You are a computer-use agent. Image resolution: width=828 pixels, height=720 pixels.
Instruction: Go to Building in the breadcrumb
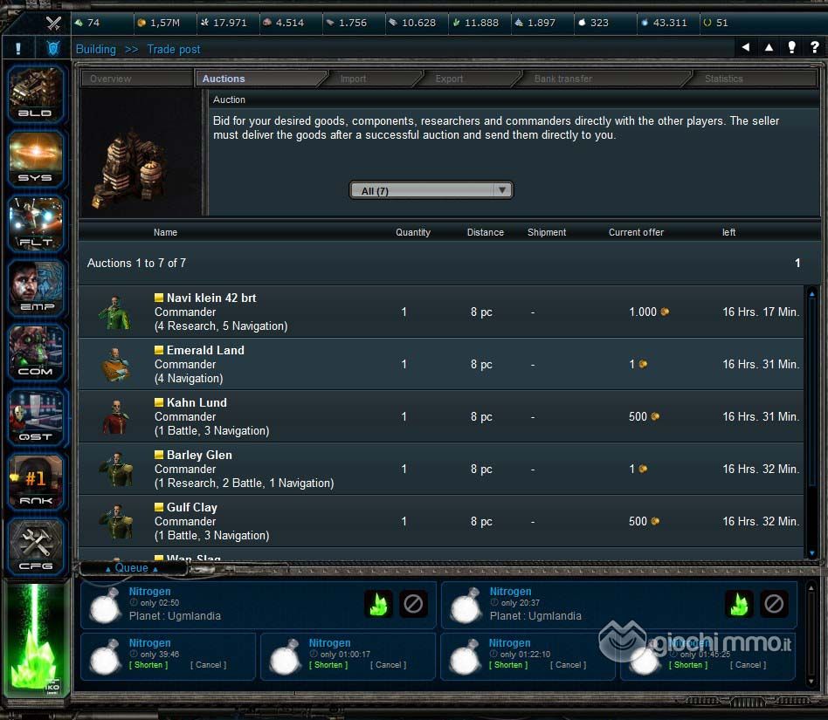pyautogui.click(x=95, y=49)
